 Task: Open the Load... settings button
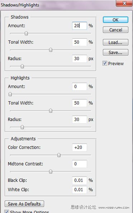coord(115,42)
